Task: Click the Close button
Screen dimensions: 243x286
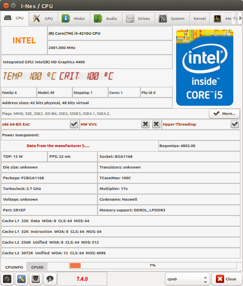Action: pos(227,279)
